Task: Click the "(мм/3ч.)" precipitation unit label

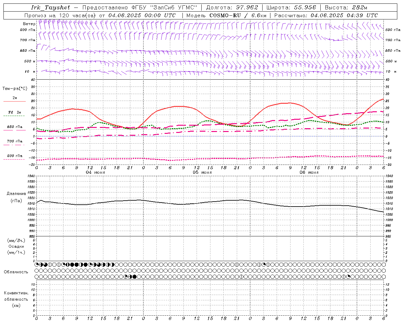Action: click(16, 240)
